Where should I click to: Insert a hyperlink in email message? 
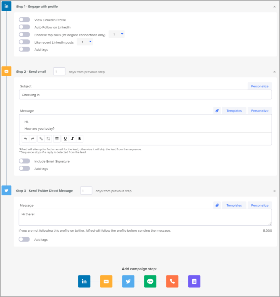coord(41,139)
